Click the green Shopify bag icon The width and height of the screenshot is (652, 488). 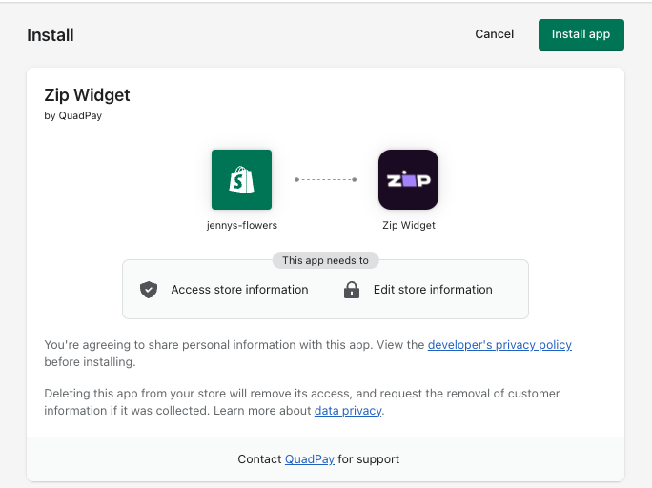(241, 179)
